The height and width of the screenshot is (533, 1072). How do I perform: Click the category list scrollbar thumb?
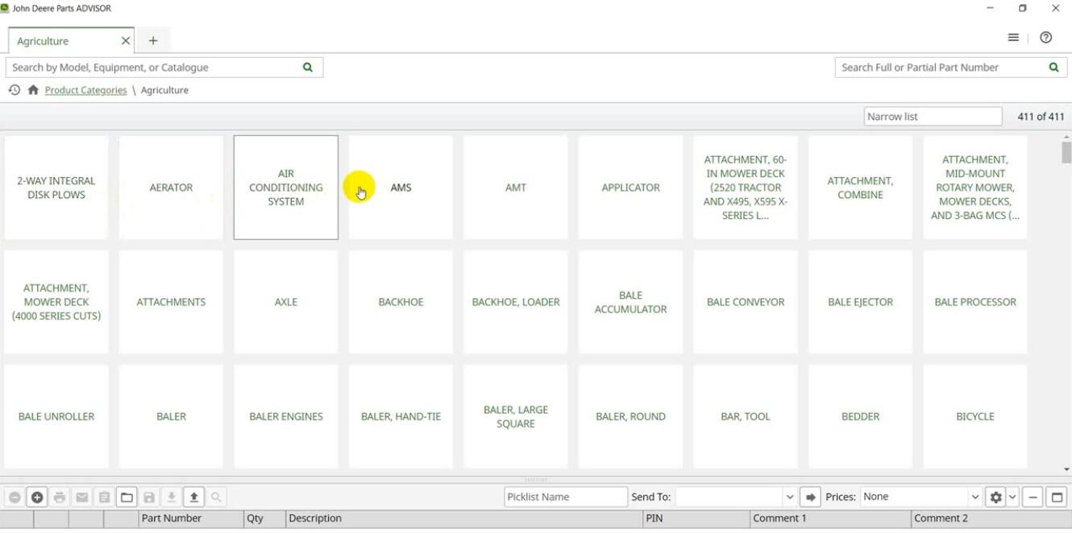pyautogui.click(x=1066, y=152)
